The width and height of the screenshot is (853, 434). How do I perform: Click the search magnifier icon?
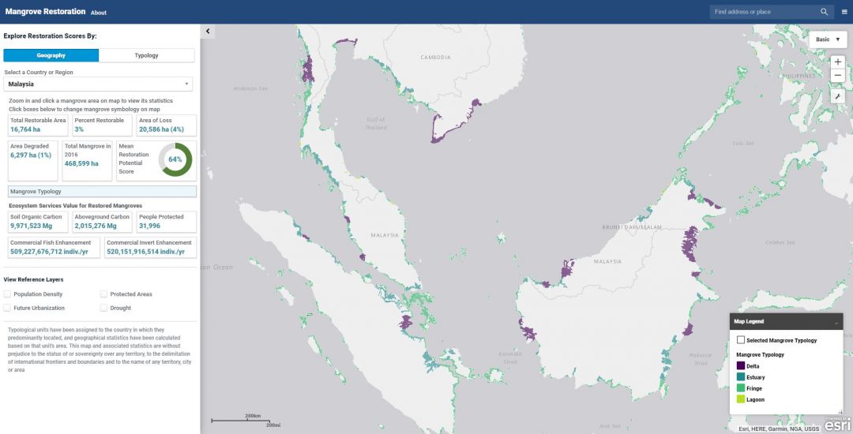(x=825, y=12)
